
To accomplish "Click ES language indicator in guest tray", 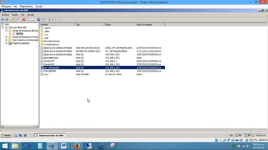I will 231,135.
